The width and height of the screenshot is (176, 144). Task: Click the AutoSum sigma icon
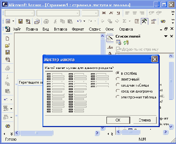(x=125, y=21)
